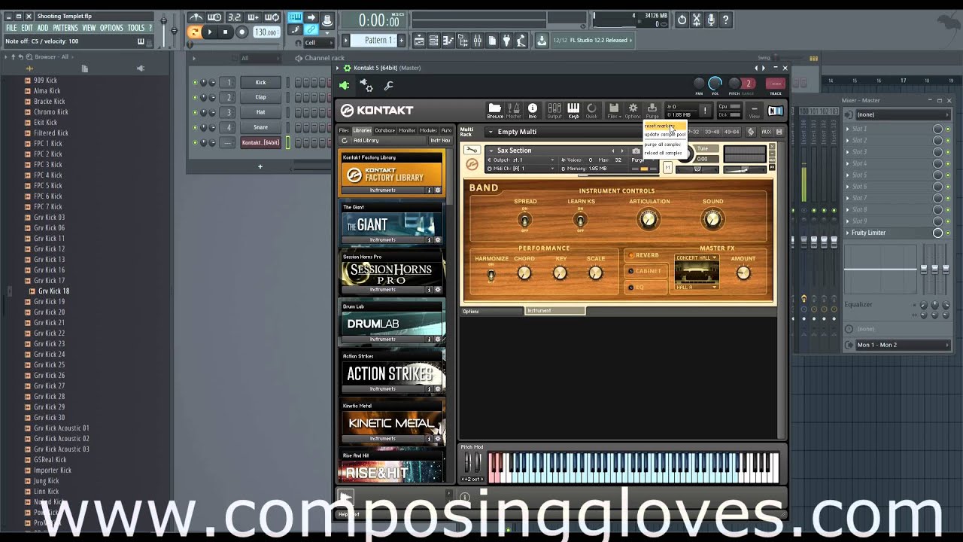963x542 pixels.
Task: Switch to the Kontakt Files tab
Action: tap(344, 130)
